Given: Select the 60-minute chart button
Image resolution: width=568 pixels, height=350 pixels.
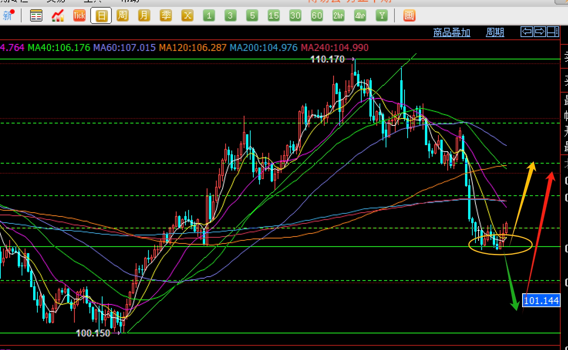Looking at the screenshot, I should point(317,16).
